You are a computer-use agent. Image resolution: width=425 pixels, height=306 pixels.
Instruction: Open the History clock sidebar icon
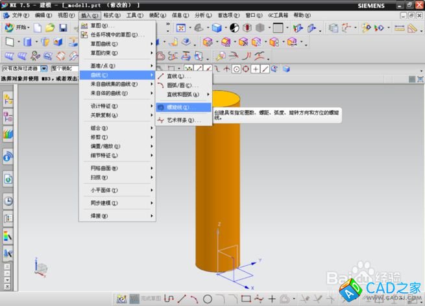pyautogui.click(x=9, y=201)
